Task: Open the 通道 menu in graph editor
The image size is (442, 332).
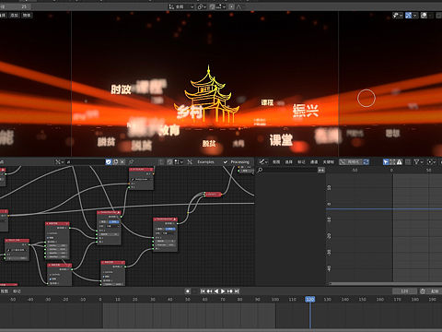Action: (314, 161)
